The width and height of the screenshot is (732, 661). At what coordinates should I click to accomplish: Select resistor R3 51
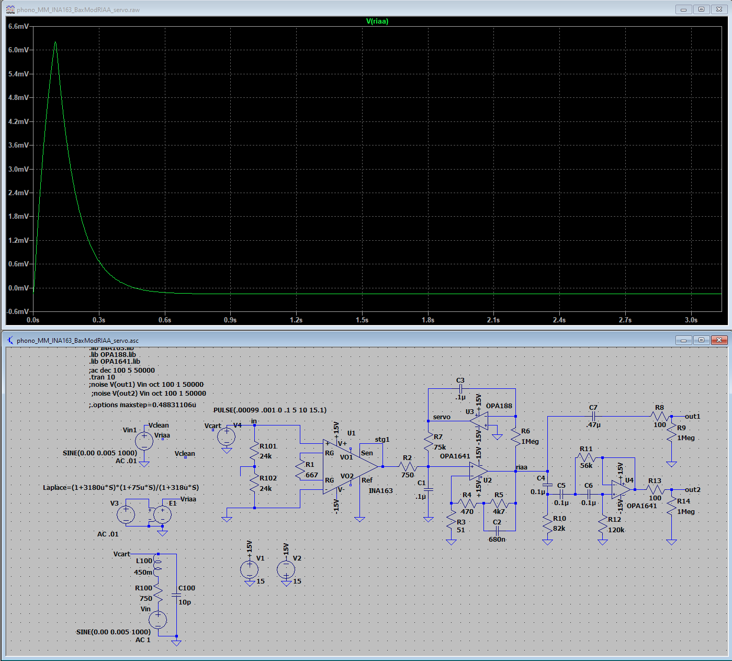coord(451,521)
